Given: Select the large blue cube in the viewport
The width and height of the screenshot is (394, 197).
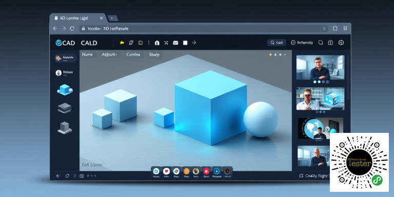Looking at the screenshot, I should (210, 108).
